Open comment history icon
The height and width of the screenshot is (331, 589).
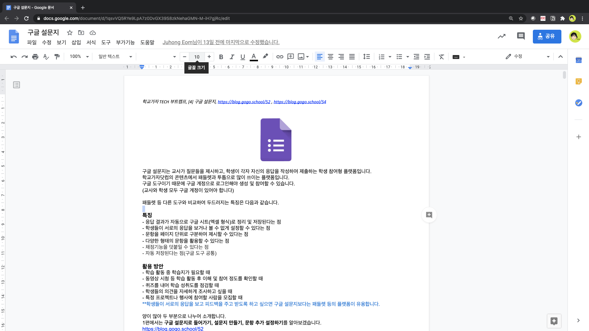tap(521, 36)
